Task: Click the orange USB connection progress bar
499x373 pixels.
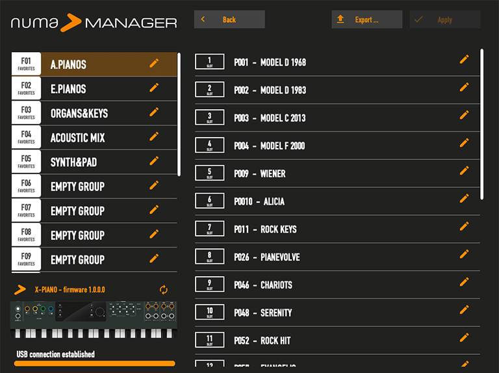Action: click(x=94, y=363)
